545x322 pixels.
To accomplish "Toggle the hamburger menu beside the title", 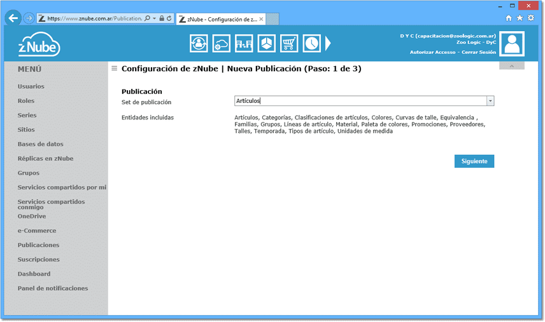I will coord(114,69).
